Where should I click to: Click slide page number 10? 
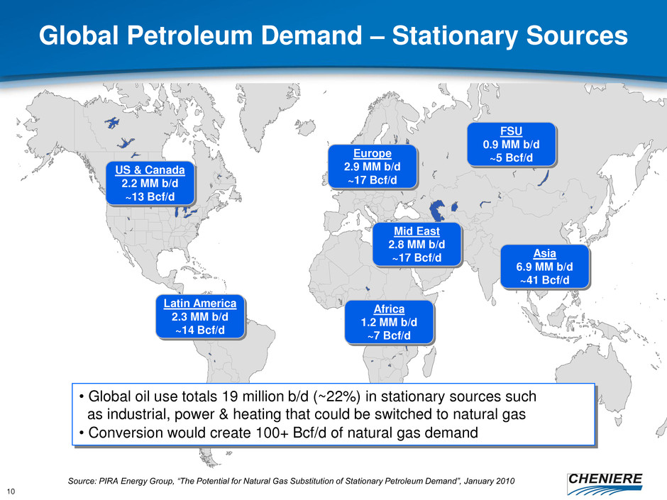11,489
